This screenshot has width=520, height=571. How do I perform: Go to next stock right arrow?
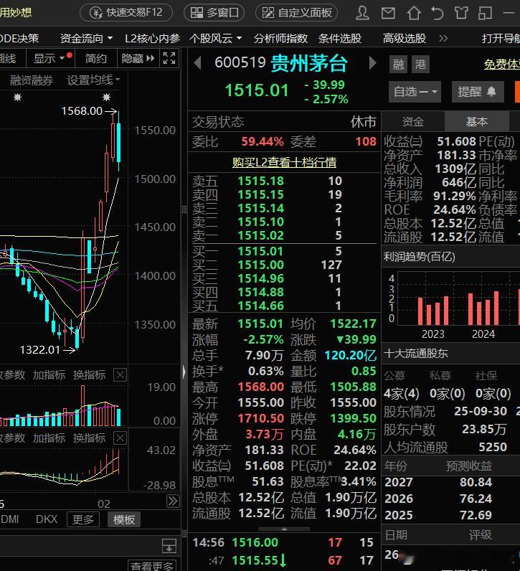[372, 63]
